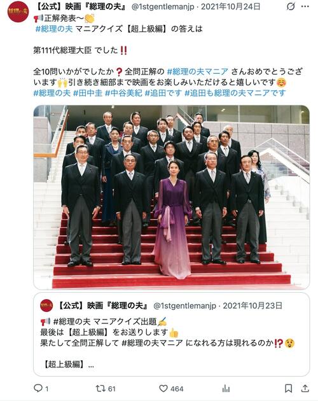
Task: Click the Grok circle-slash icon
Action: 291,6
